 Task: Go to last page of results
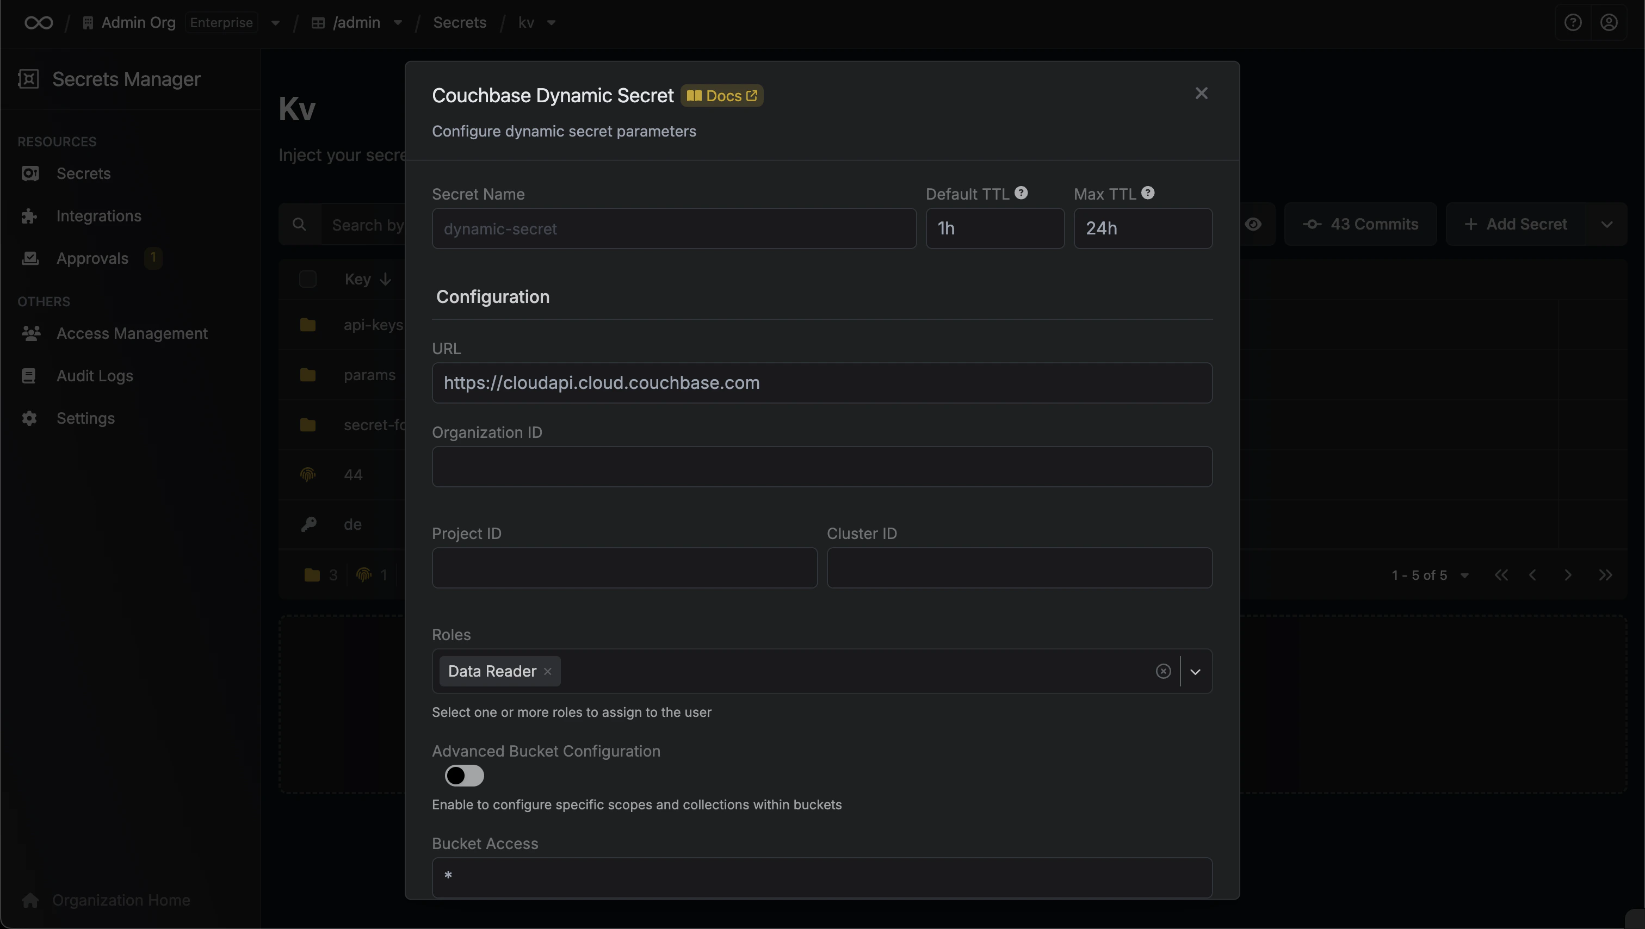pyautogui.click(x=1605, y=575)
